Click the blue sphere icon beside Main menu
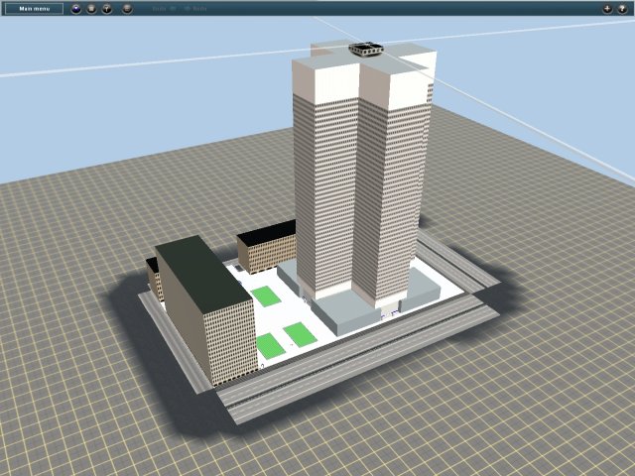Viewport: 635px width, 476px height. coord(76,8)
